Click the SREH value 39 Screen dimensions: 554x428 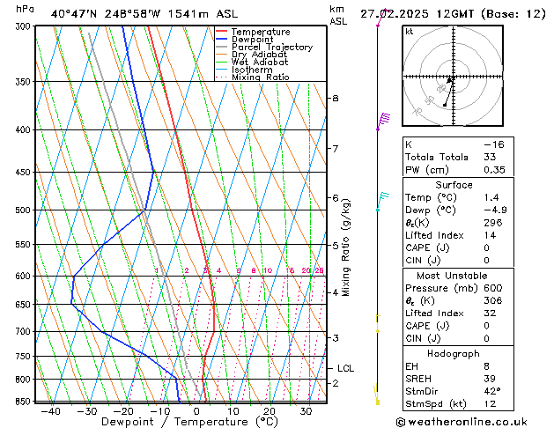[490, 379]
